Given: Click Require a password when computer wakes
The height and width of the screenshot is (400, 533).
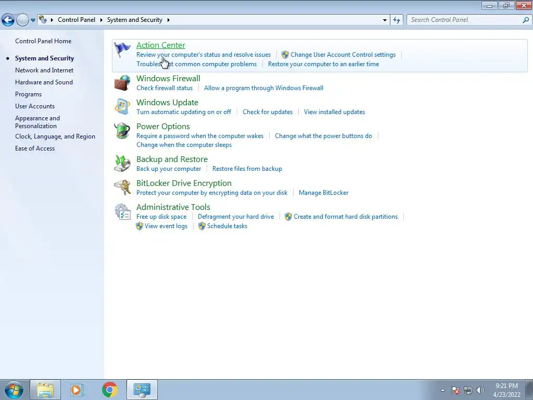Looking at the screenshot, I should 200,136.
